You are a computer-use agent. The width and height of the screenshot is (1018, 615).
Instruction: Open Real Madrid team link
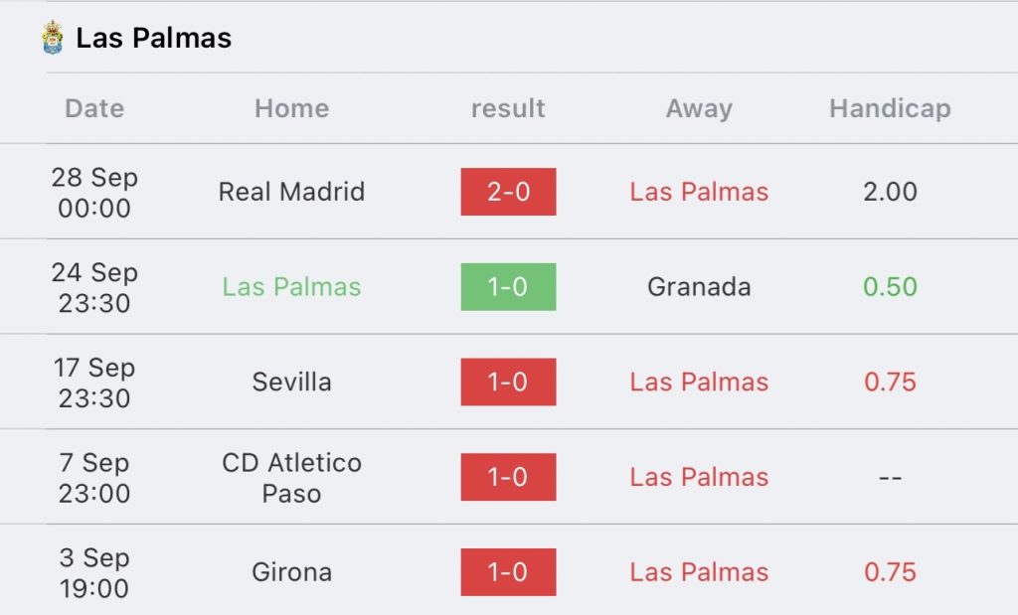pos(291,192)
